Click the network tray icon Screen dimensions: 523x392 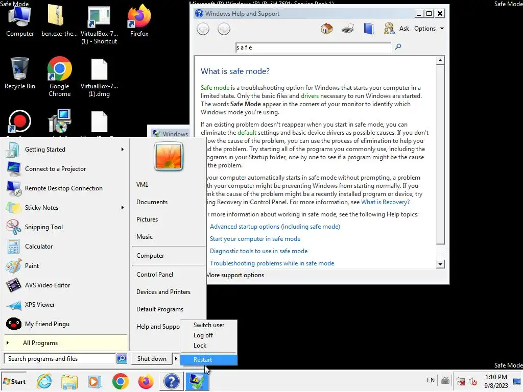[461, 381]
